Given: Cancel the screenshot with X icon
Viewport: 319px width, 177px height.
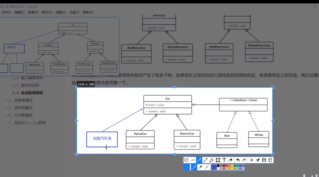Looking at the screenshot, I should pos(252,160).
